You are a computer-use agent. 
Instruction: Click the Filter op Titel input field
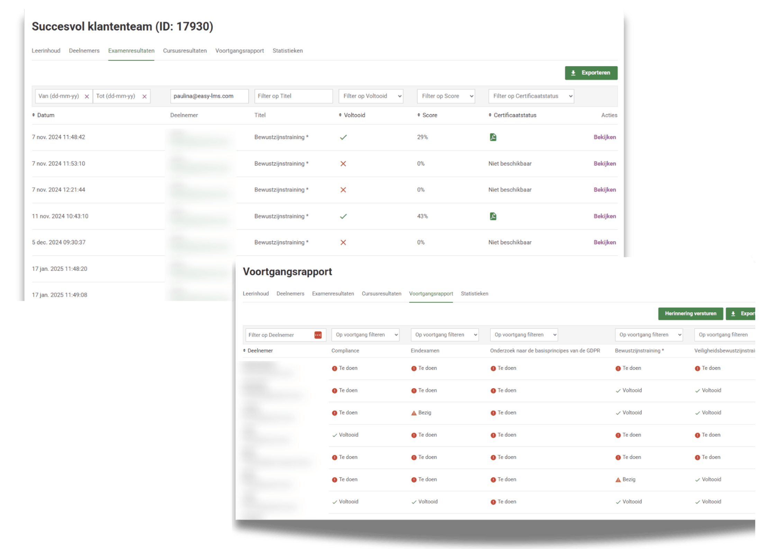(293, 96)
